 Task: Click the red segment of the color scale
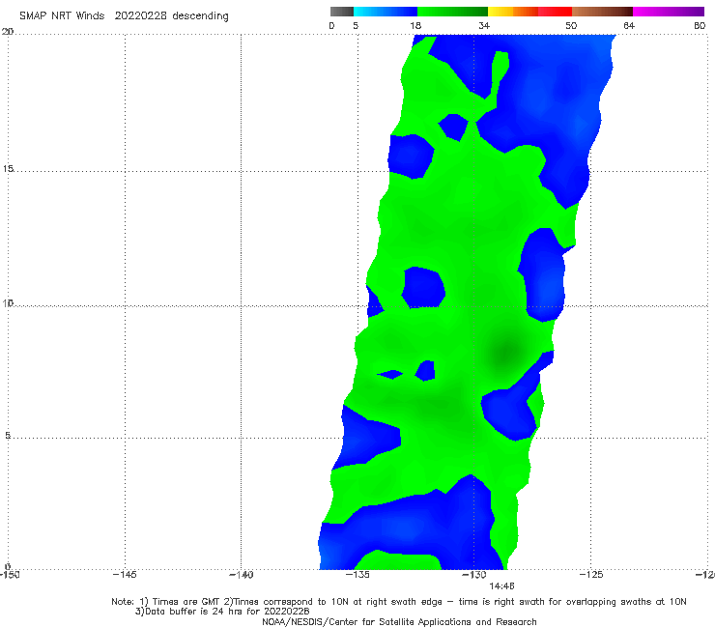(555, 12)
